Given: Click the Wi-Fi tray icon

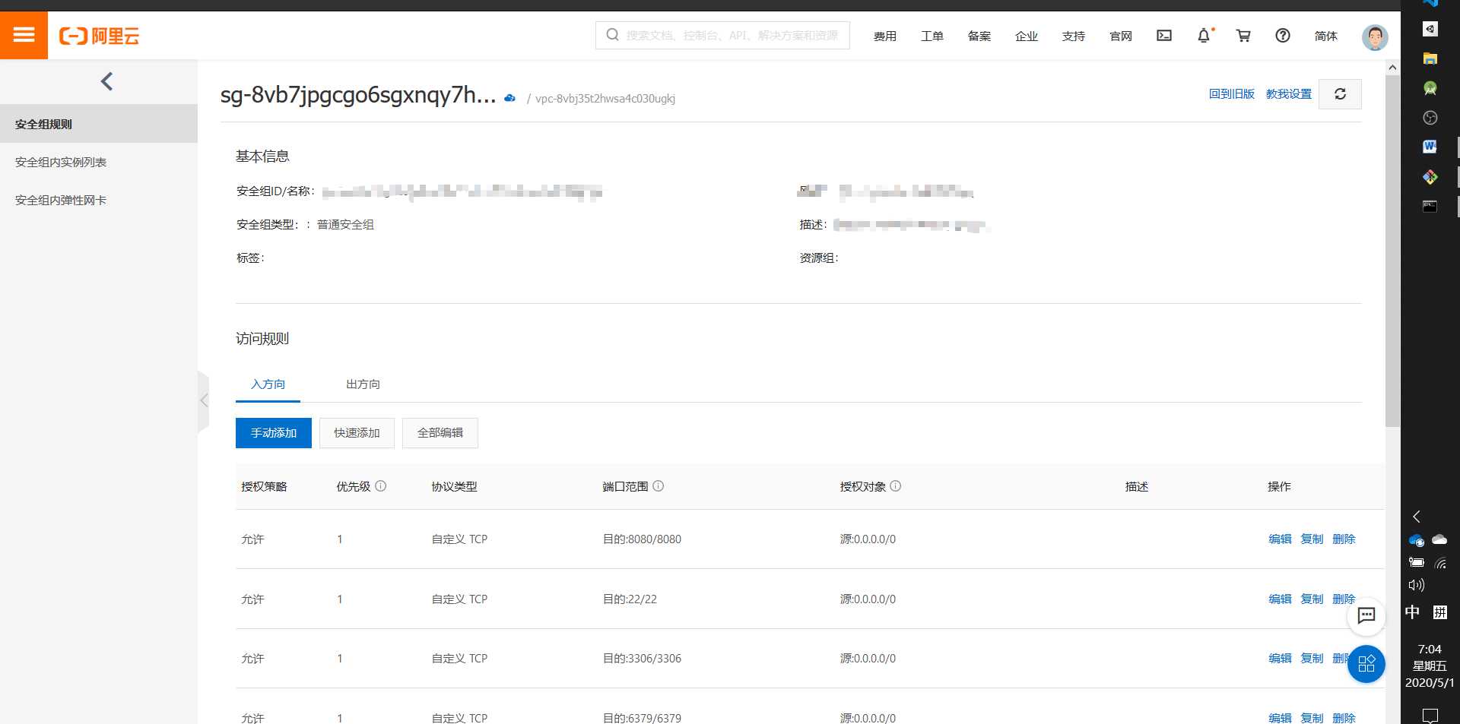Looking at the screenshot, I should pyautogui.click(x=1440, y=563).
